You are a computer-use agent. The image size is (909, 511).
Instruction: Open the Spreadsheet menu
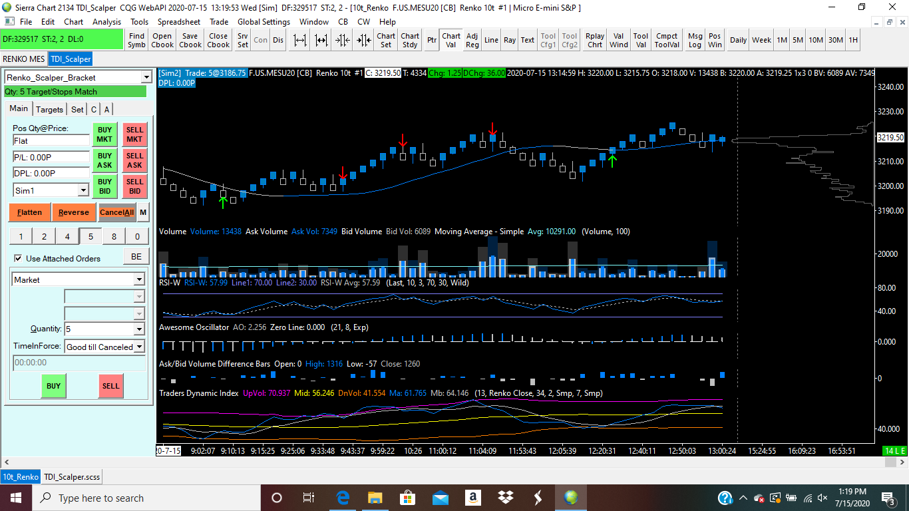click(x=179, y=21)
